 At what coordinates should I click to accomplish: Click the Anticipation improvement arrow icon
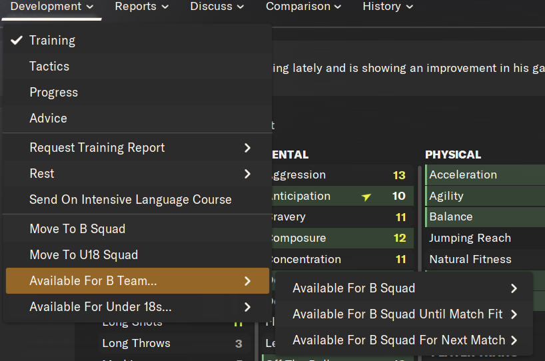(366, 196)
